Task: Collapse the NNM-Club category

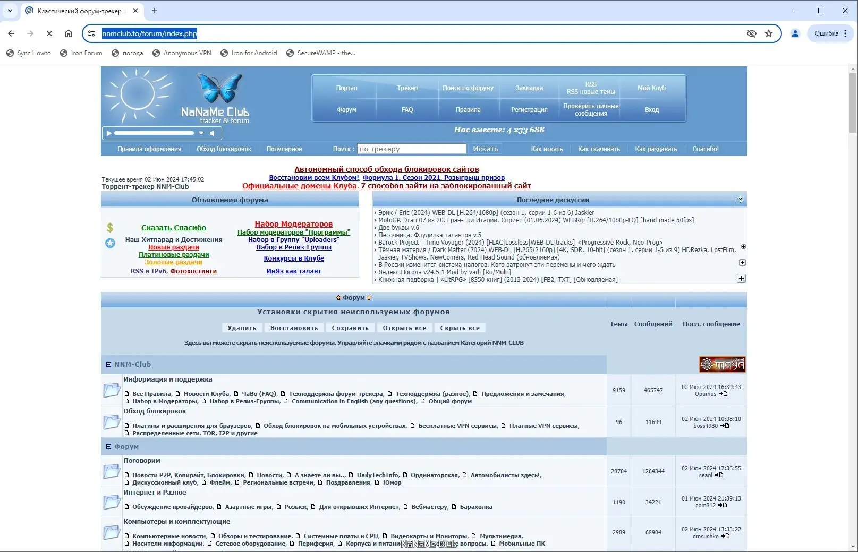Action: coord(108,365)
